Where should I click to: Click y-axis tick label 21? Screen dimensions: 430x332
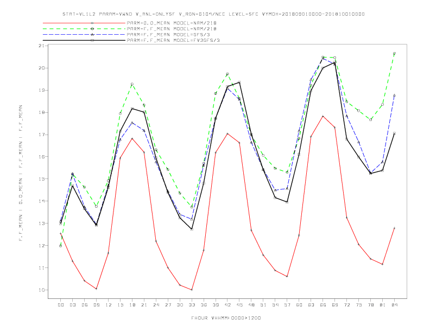[x=41, y=46]
